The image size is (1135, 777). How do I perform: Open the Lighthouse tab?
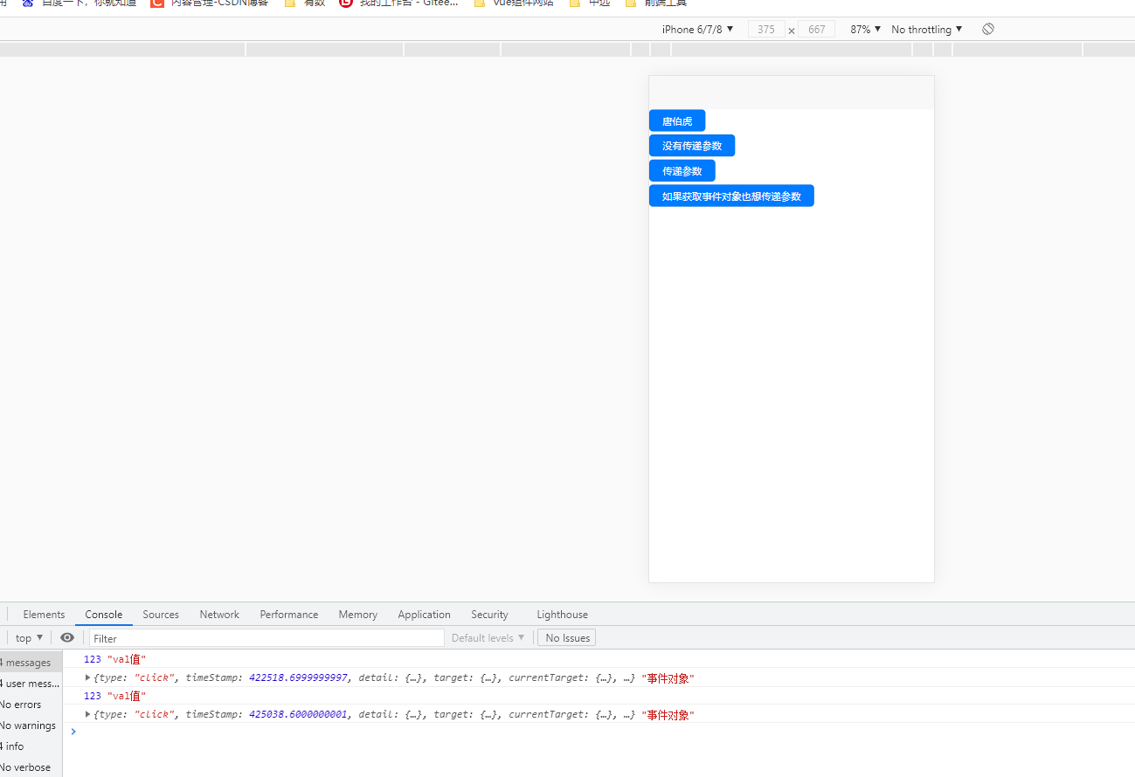pos(562,615)
